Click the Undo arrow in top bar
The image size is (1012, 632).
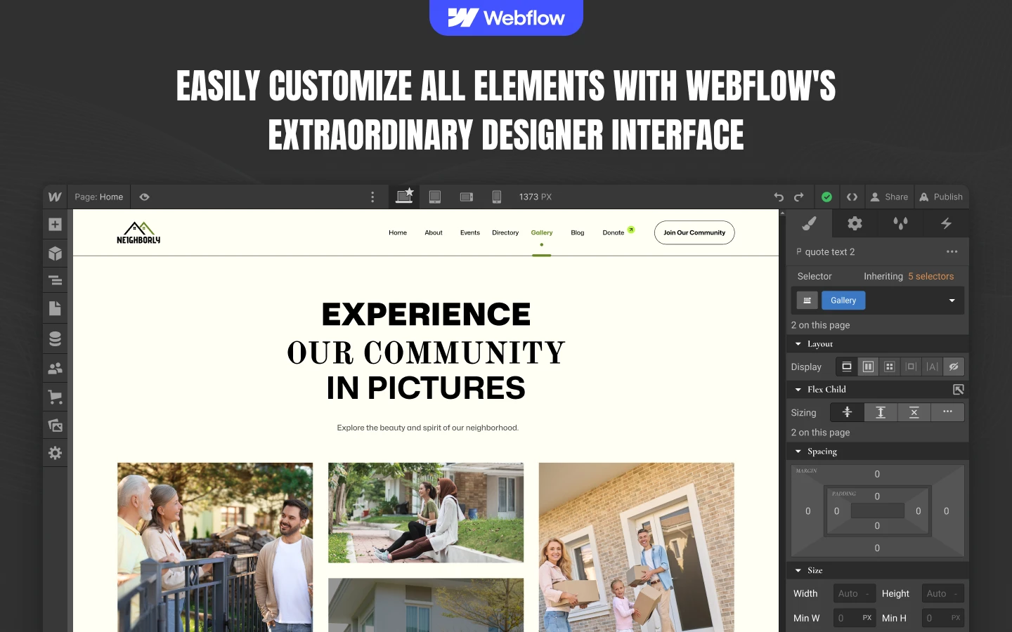(x=778, y=197)
